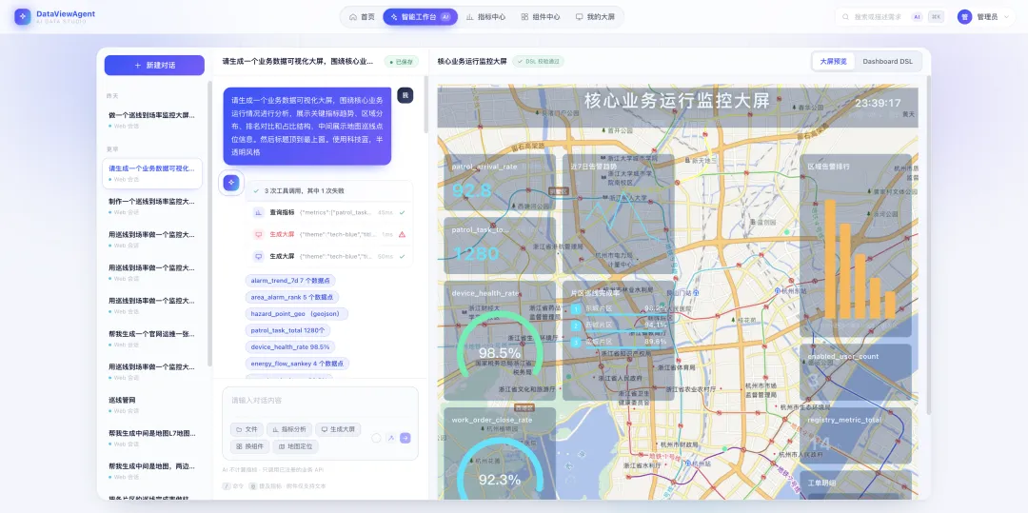Switch to the Dashboard DSL view
1028x513 pixels.
click(x=887, y=62)
